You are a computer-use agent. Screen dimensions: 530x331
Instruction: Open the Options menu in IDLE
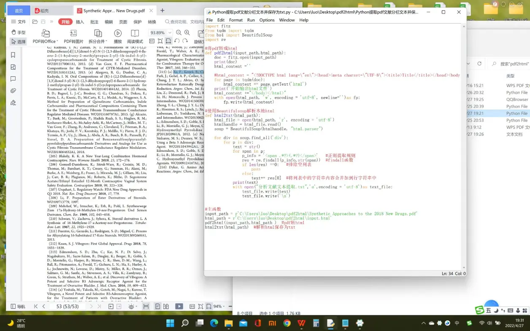[x=267, y=20]
